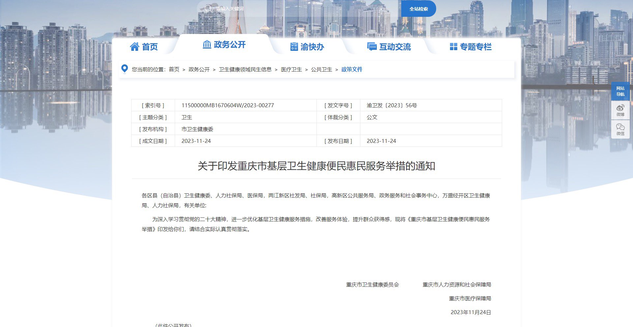Go to the 专题专栏 tab
The height and width of the screenshot is (327, 633).
tap(471, 47)
